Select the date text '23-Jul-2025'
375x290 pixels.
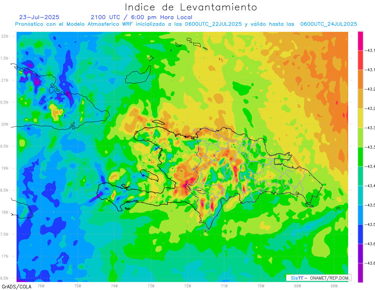[39, 17]
